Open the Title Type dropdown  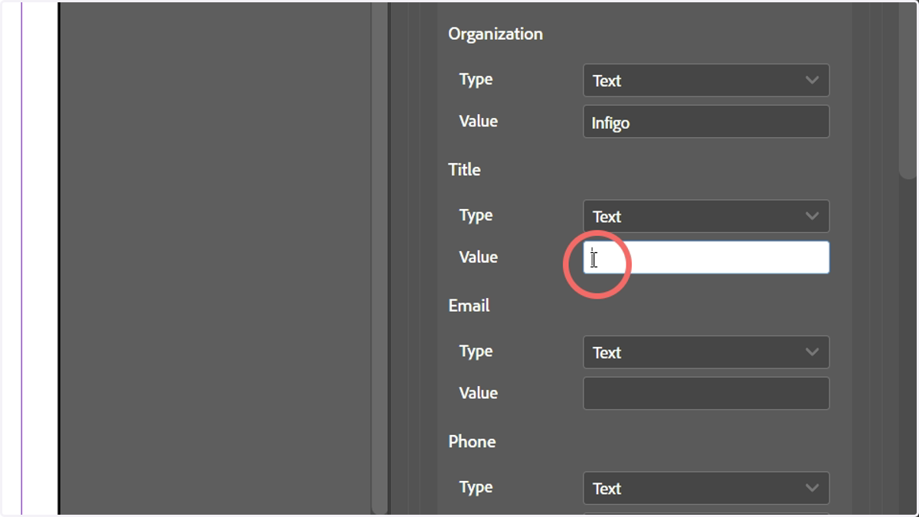coord(706,217)
